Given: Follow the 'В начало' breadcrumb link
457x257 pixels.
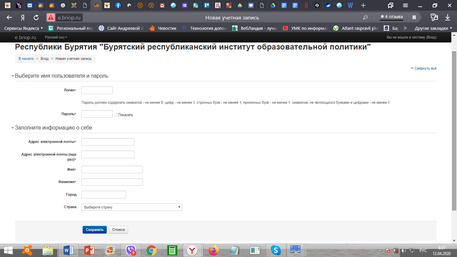Looking at the screenshot, I should coord(26,59).
